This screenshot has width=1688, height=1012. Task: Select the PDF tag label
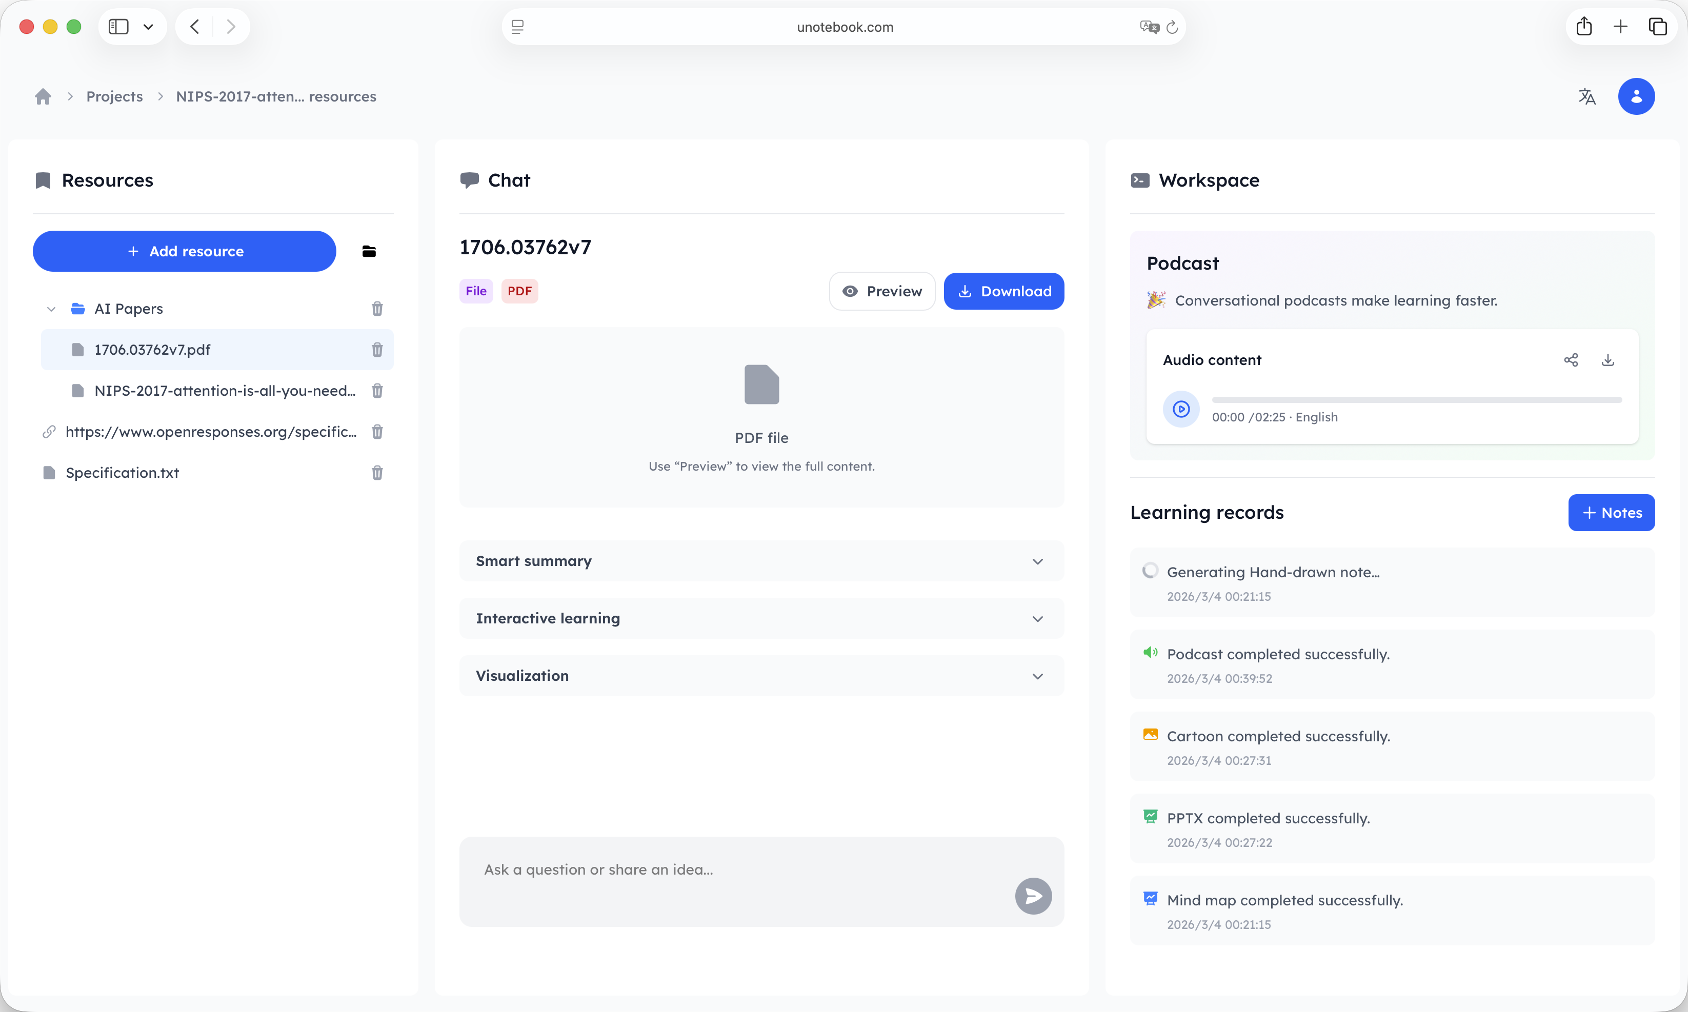520,291
